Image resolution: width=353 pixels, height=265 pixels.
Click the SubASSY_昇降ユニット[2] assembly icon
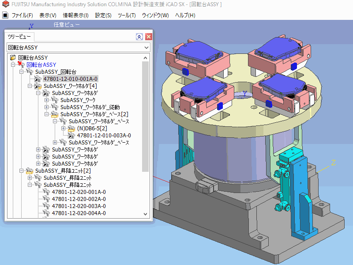pos(30,171)
